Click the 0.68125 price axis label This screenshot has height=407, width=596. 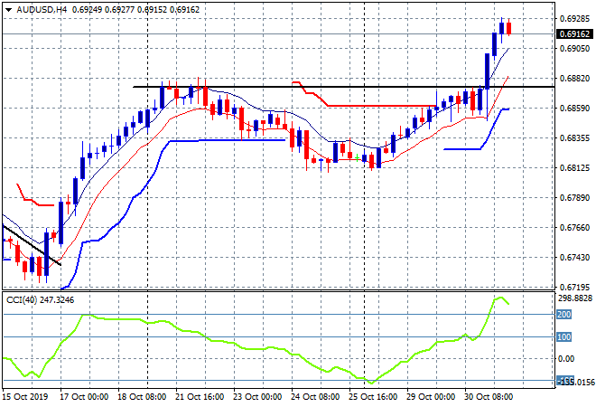tap(574, 168)
